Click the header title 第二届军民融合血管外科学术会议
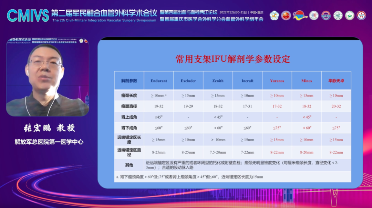The height and width of the screenshot is (208, 372). click(104, 13)
